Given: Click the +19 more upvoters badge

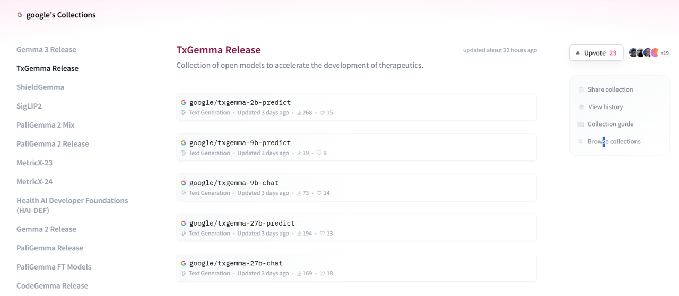Looking at the screenshot, I should coord(665,53).
